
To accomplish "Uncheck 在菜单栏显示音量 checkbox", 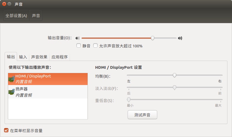I will tap(6, 131).
